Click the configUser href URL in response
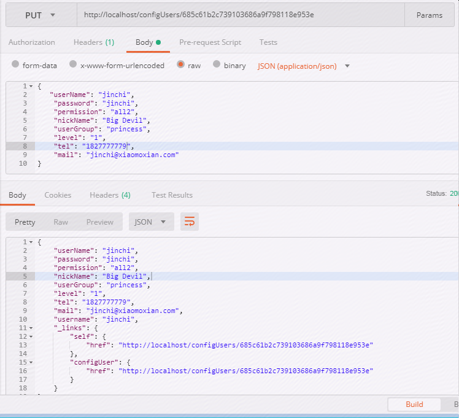This screenshot has width=459, height=418. (x=246, y=371)
